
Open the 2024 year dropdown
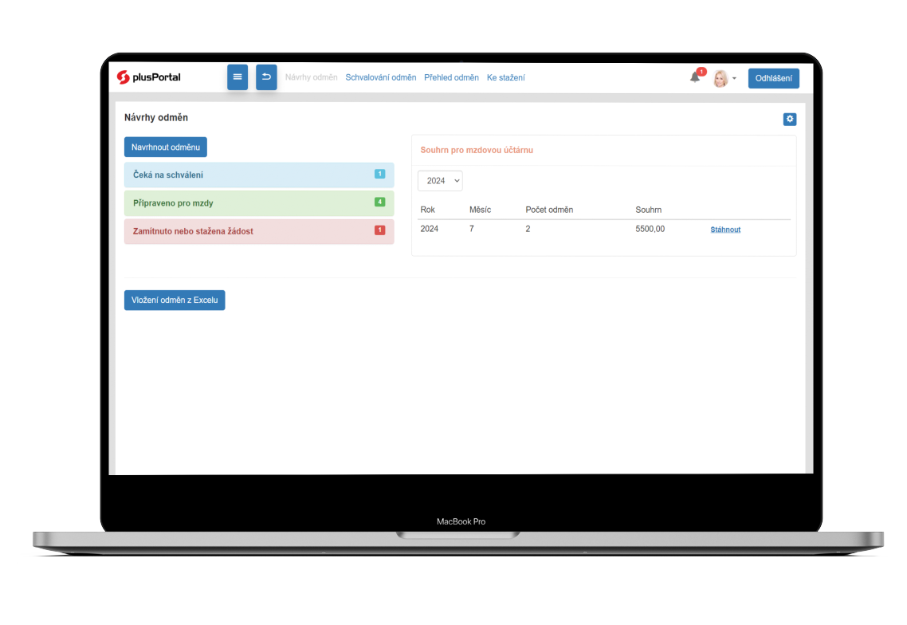[440, 181]
